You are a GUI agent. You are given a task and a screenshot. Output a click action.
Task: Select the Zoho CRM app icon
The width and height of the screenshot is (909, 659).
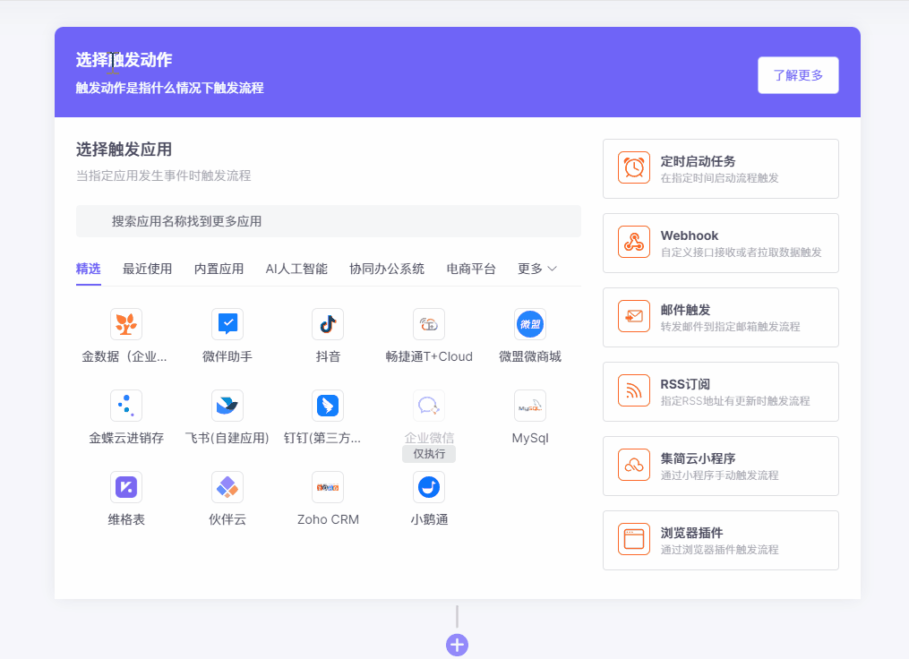[x=328, y=487]
